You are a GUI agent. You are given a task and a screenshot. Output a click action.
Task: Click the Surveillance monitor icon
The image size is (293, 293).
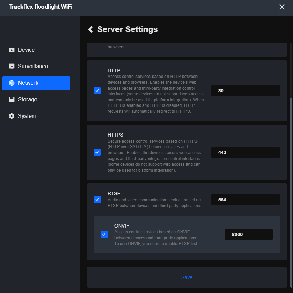point(12,66)
